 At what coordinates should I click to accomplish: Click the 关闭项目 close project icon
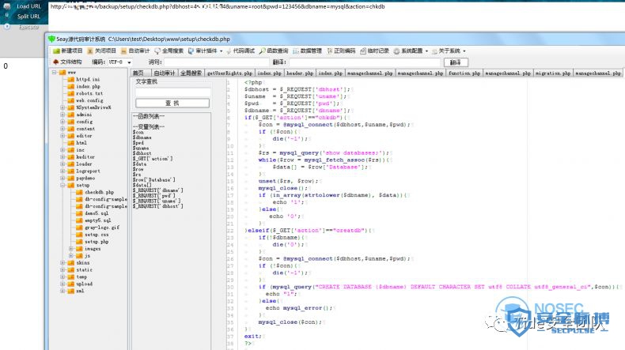pyautogui.click(x=90, y=51)
